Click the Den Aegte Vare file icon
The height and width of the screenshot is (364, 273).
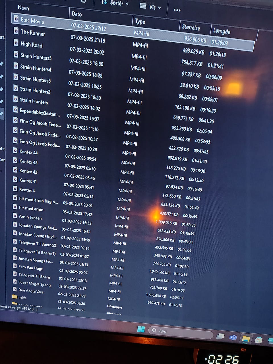tap(15, 289)
